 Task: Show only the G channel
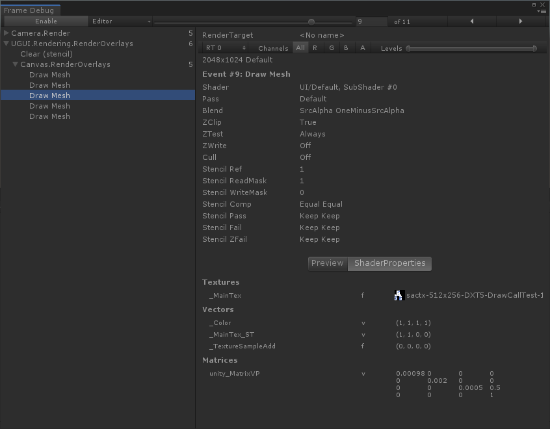click(332, 48)
